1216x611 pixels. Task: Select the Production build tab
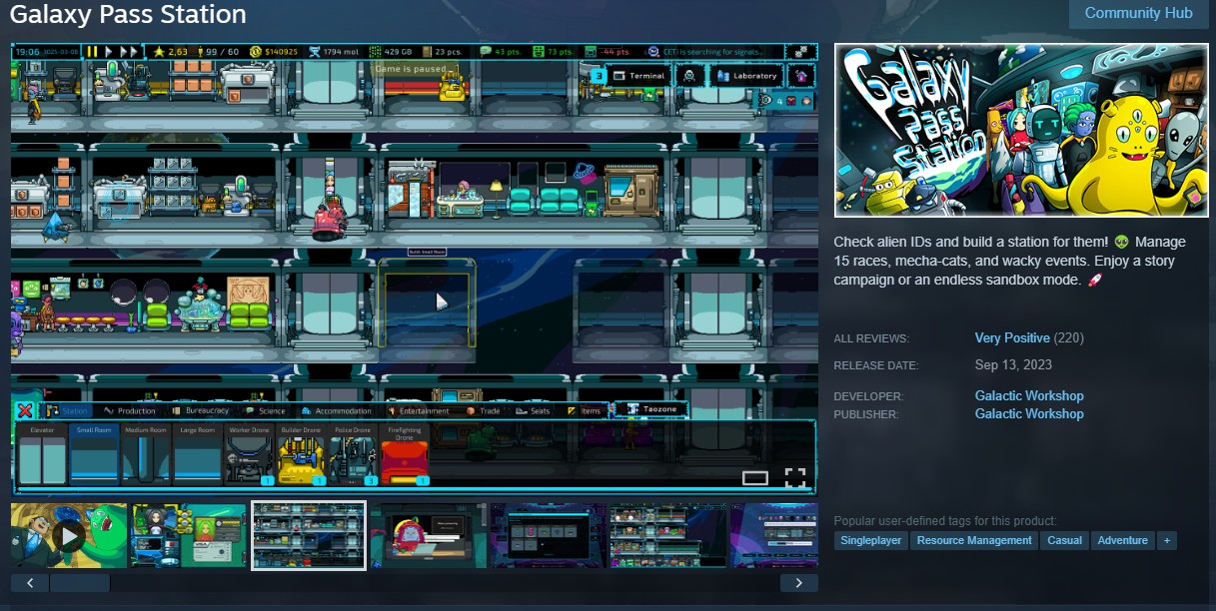coord(130,410)
